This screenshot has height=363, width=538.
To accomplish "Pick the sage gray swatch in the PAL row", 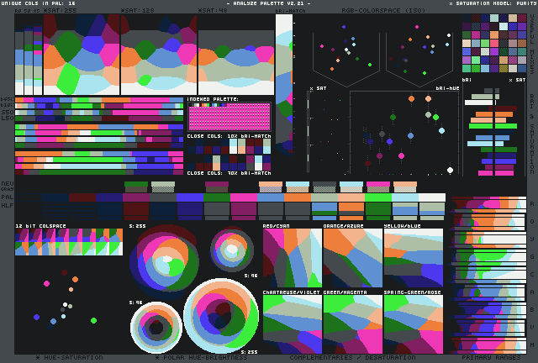I will coord(324,197).
